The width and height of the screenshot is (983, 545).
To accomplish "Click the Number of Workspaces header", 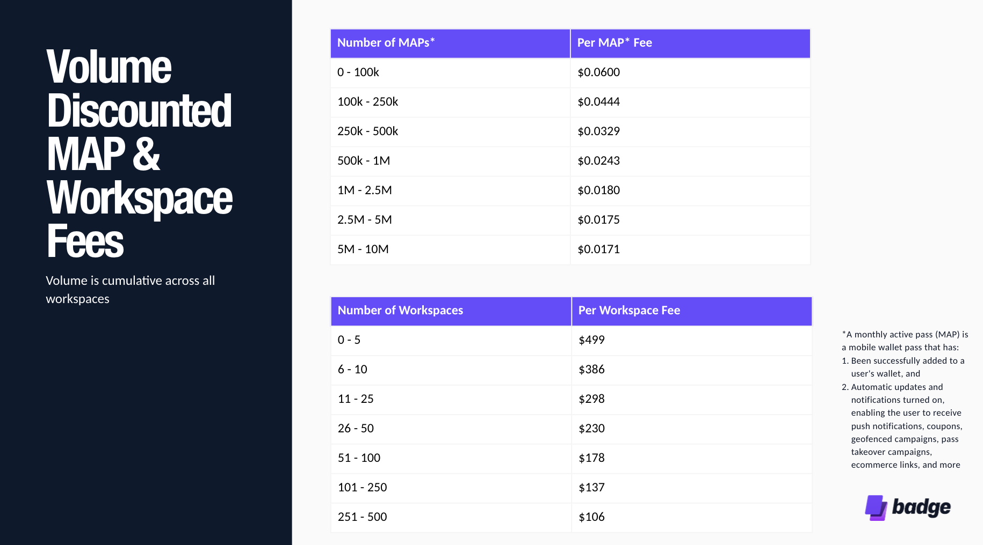I will coord(400,311).
